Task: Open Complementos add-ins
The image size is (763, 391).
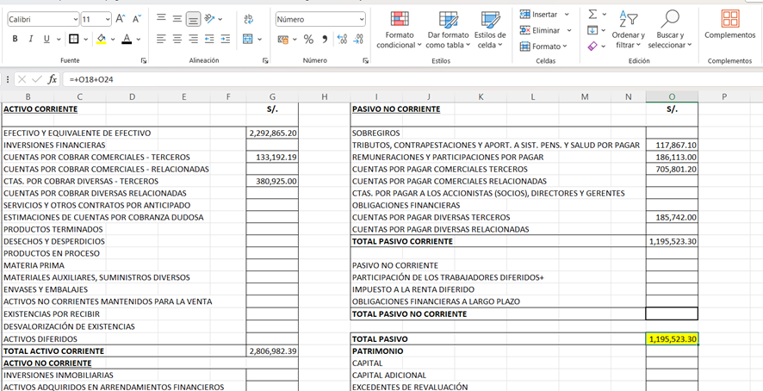Action: coord(730,25)
